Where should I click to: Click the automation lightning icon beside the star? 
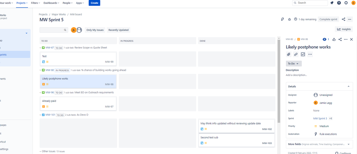pos(283,19)
